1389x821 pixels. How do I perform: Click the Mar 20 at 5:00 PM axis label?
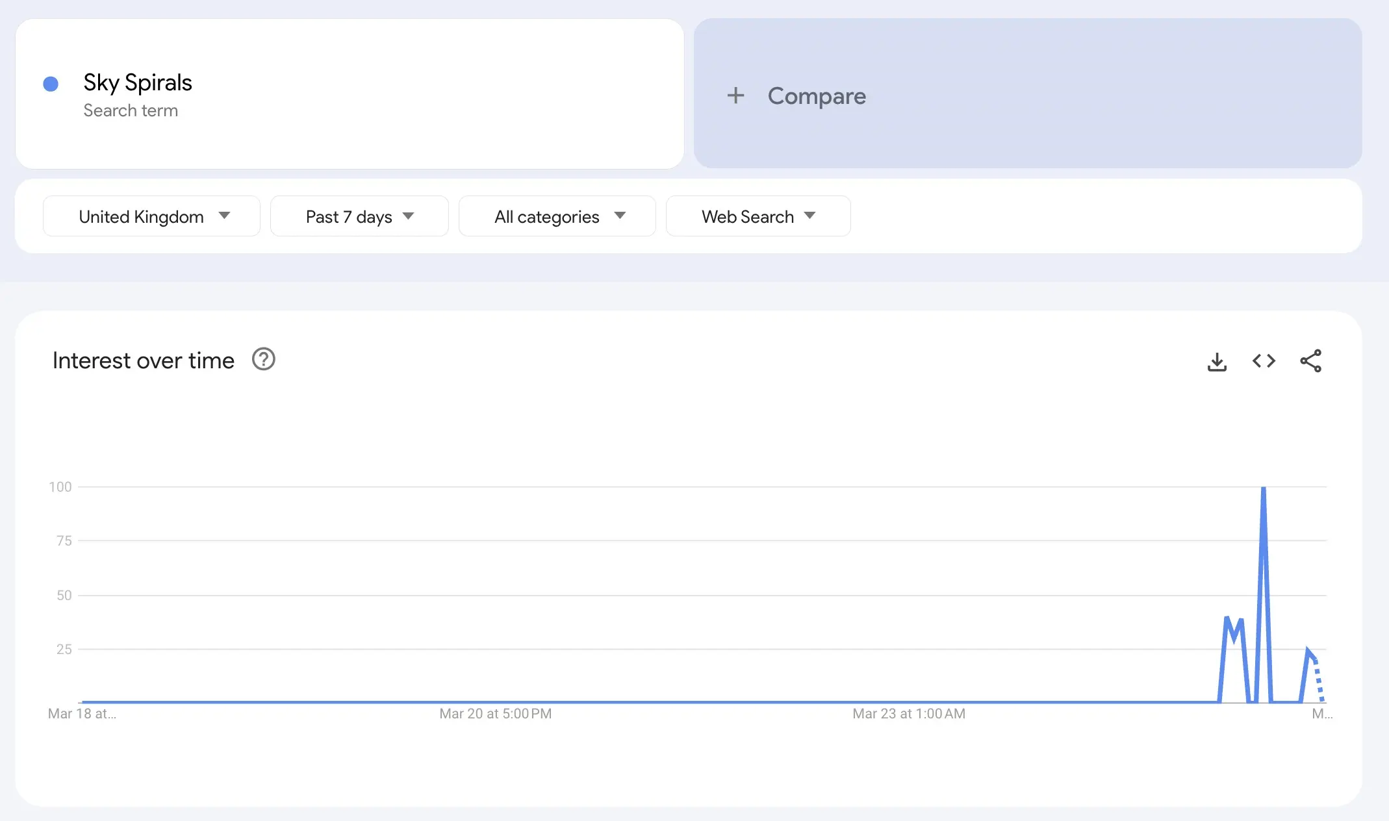click(495, 713)
